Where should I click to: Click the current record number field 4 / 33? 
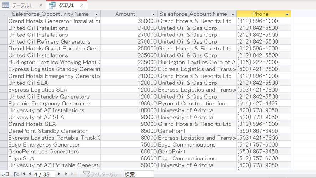(x=44, y=174)
